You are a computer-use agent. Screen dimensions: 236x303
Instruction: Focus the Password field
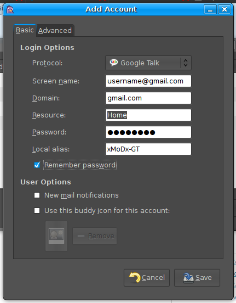148,132
